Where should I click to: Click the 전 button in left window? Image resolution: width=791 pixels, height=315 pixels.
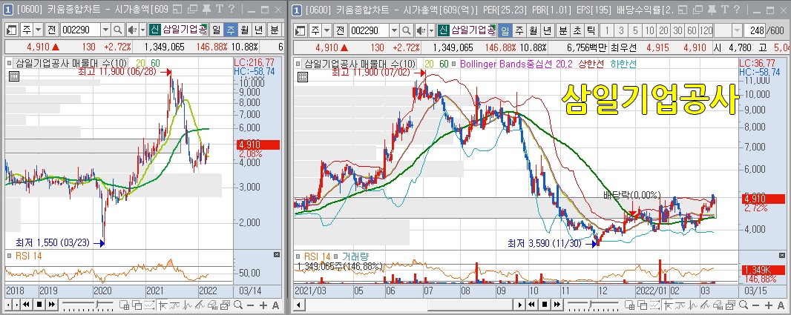(x=51, y=30)
